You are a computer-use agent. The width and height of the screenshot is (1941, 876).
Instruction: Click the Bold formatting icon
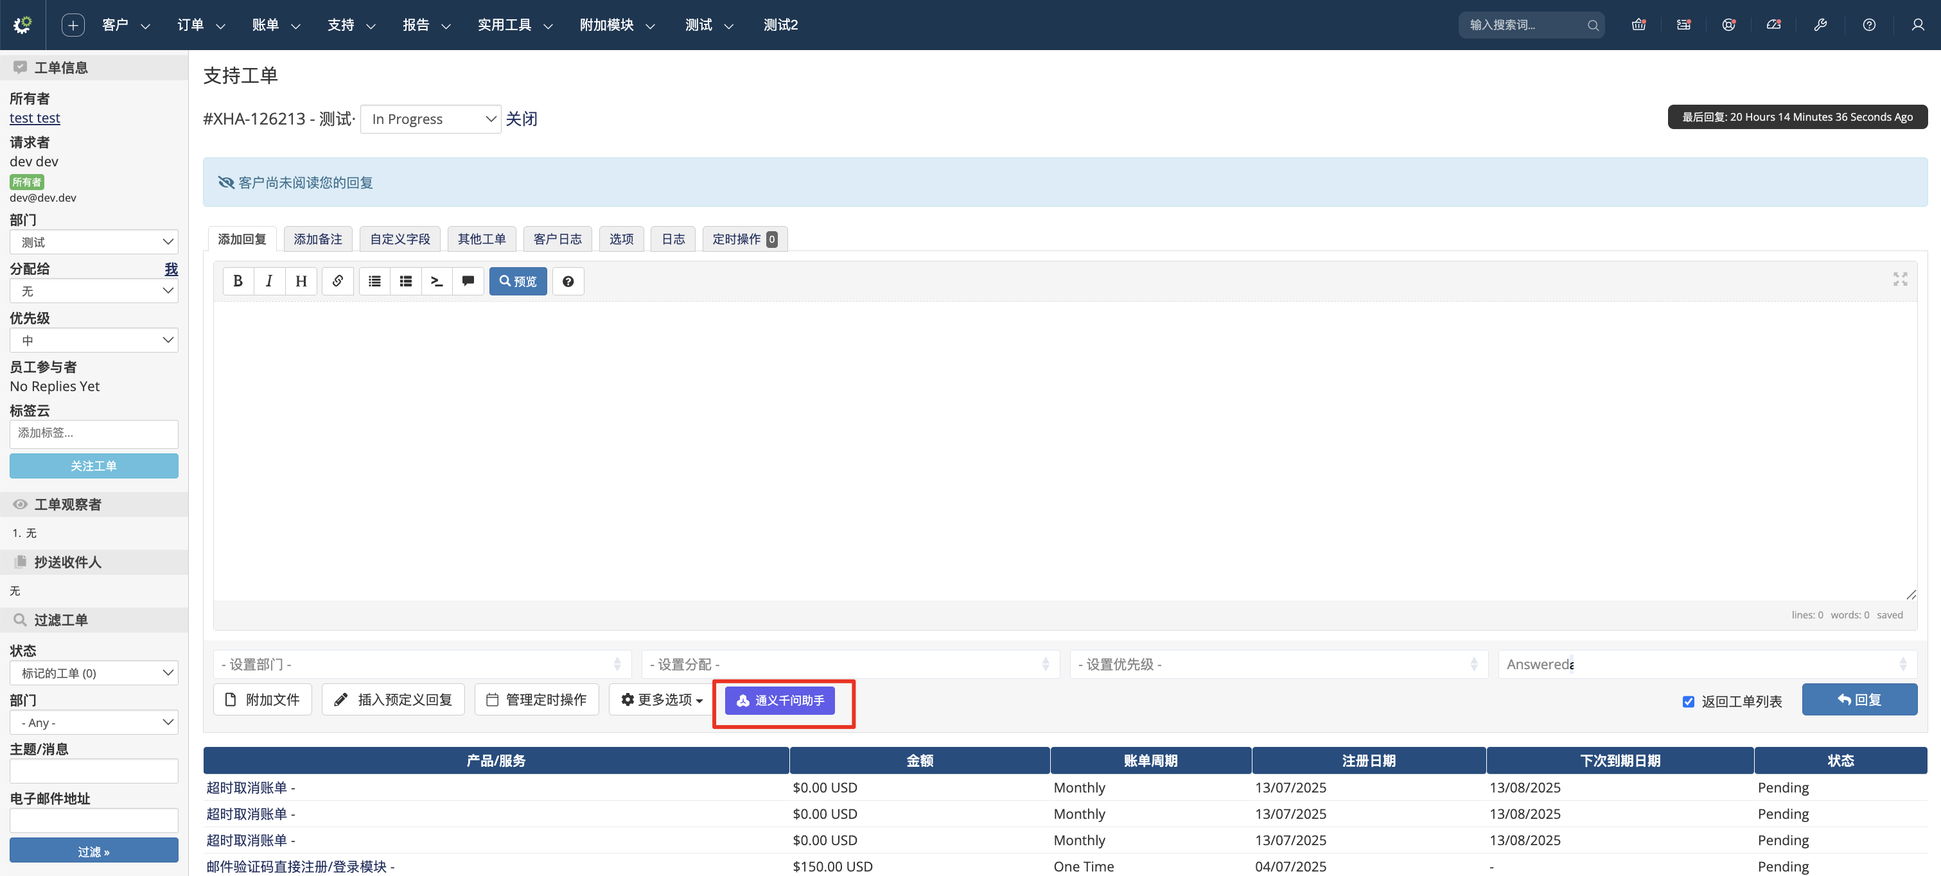238,281
